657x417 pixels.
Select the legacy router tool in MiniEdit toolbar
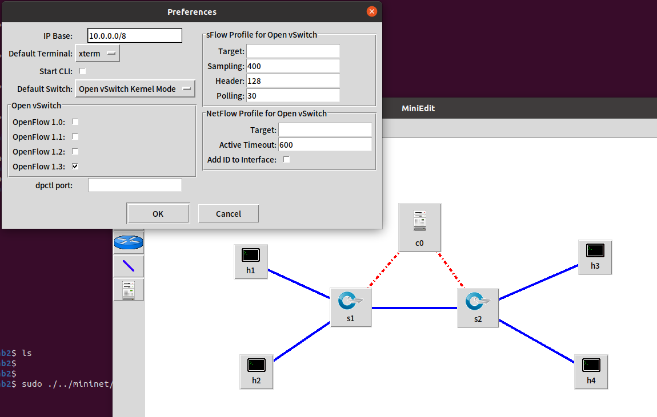129,242
